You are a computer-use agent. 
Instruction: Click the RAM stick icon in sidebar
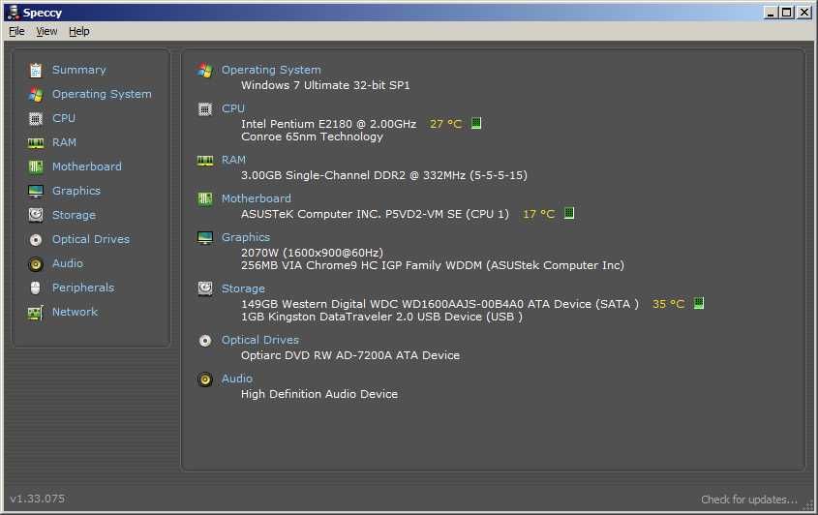tap(36, 142)
